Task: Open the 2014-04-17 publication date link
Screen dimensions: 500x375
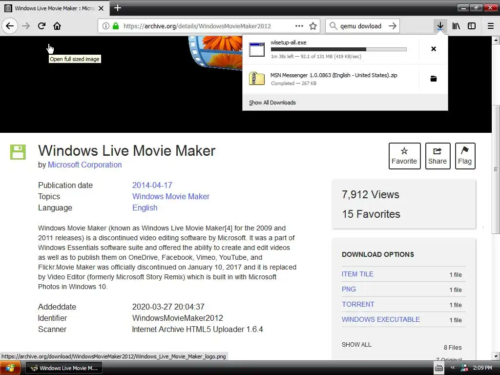Action: pyautogui.click(x=152, y=185)
